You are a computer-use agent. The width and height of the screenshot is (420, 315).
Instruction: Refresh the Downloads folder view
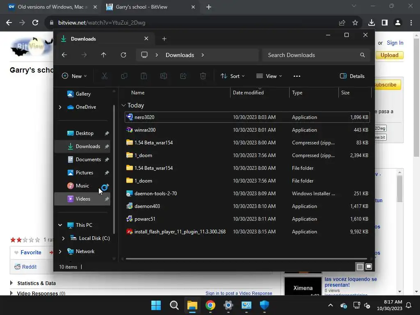point(123,55)
